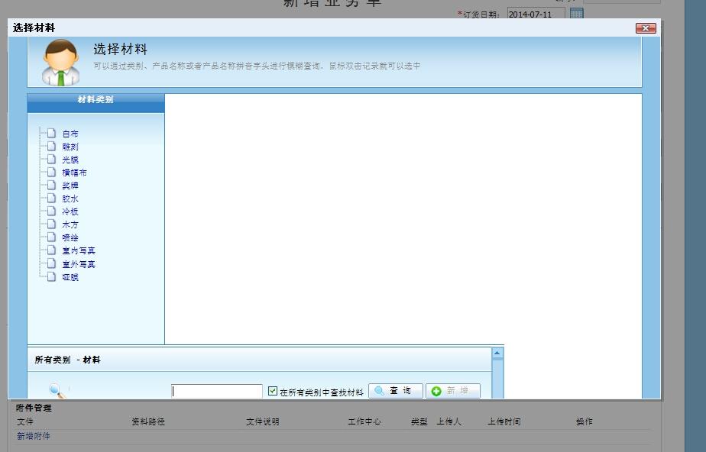706x452 pixels.
Task: Click the page icon beside 室外写真
Action: [51, 264]
